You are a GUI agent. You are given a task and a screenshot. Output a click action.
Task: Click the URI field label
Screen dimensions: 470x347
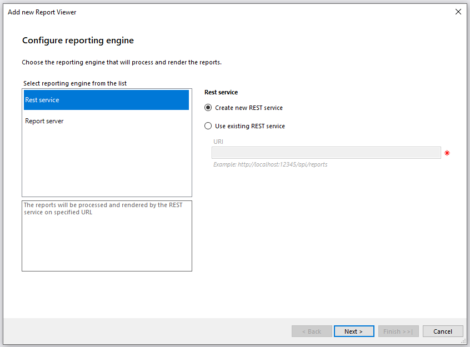[218, 142]
